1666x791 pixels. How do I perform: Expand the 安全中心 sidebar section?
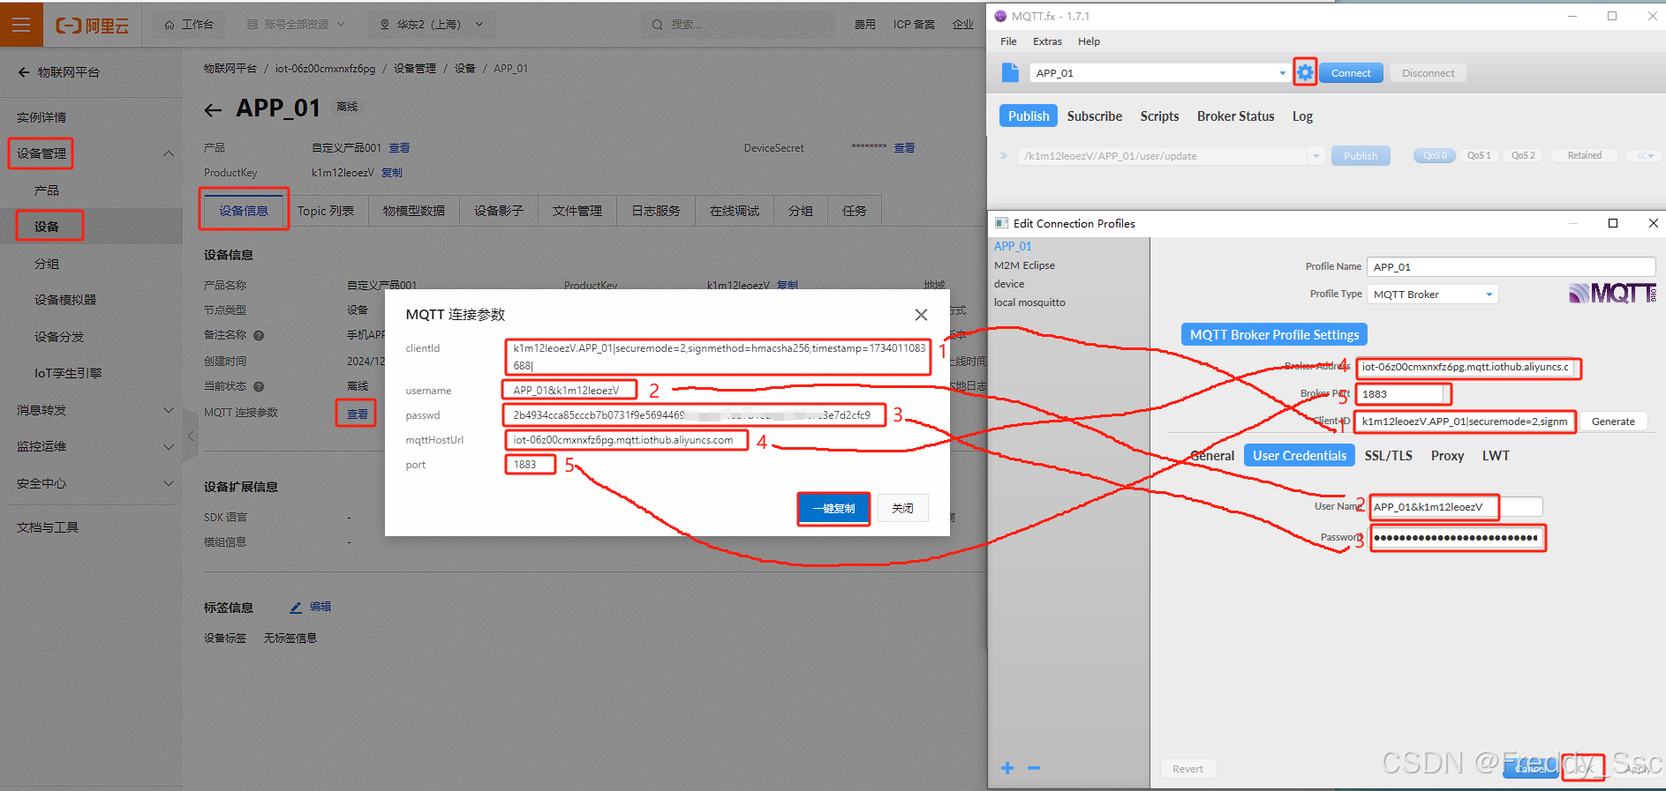[169, 483]
